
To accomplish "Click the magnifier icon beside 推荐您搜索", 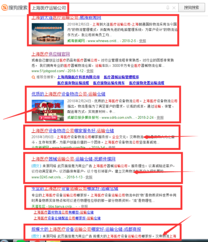I will (33, 77).
